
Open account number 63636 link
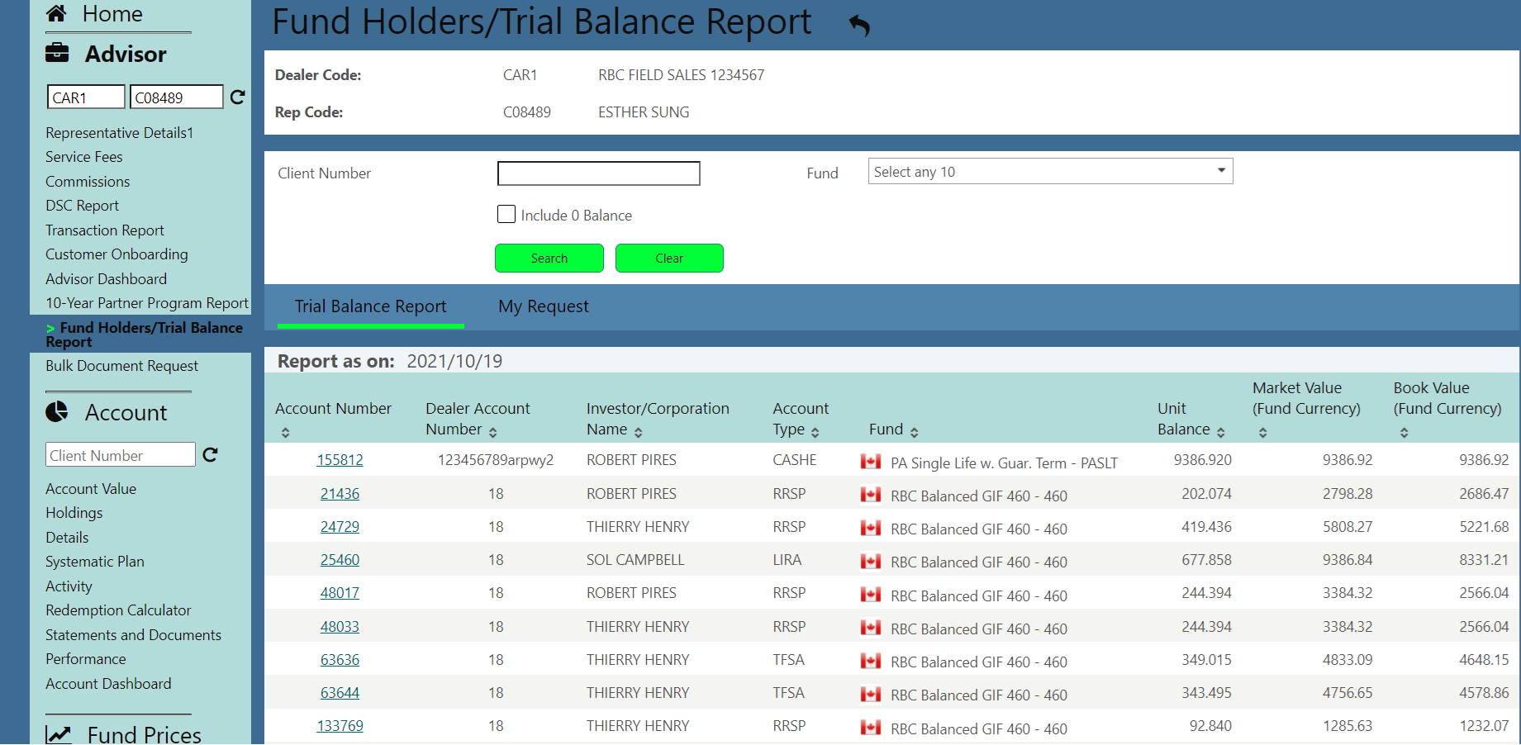[340, 660]
